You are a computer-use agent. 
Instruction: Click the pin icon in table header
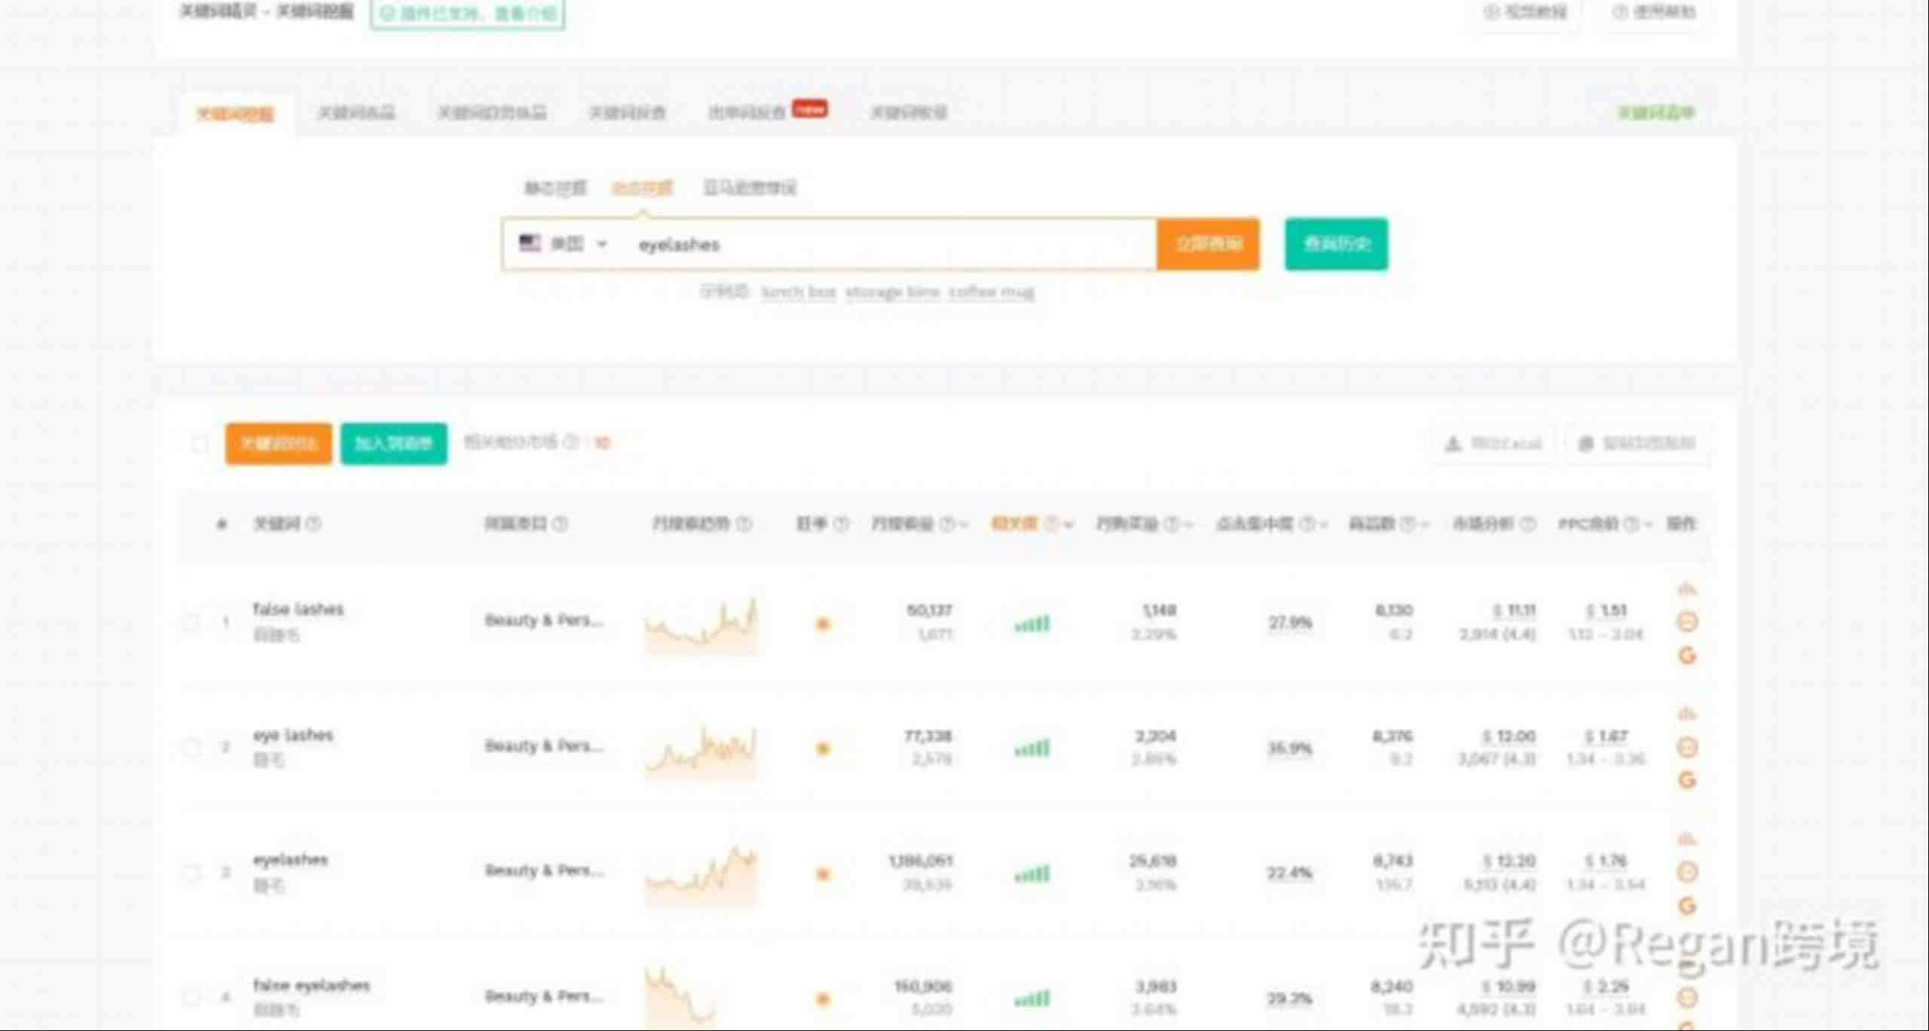pyautogui.click(x=221, y=523)
